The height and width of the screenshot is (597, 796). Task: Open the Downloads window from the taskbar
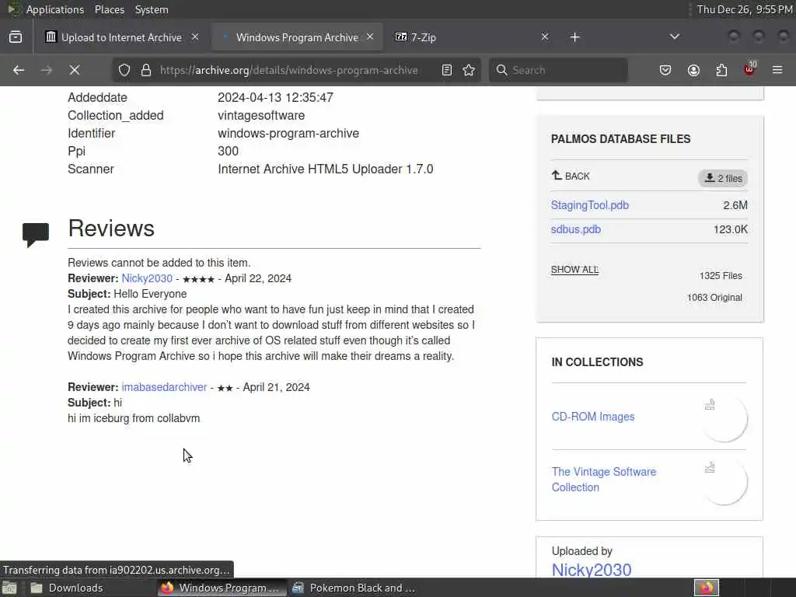[67, 588]
